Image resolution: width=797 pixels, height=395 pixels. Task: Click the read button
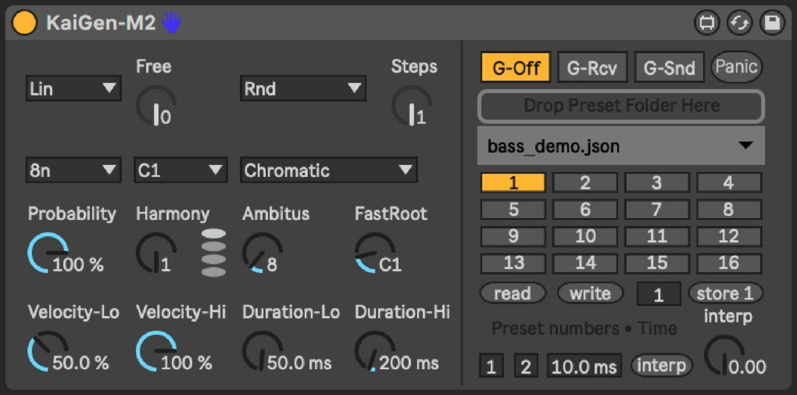[x=512, y=293]
